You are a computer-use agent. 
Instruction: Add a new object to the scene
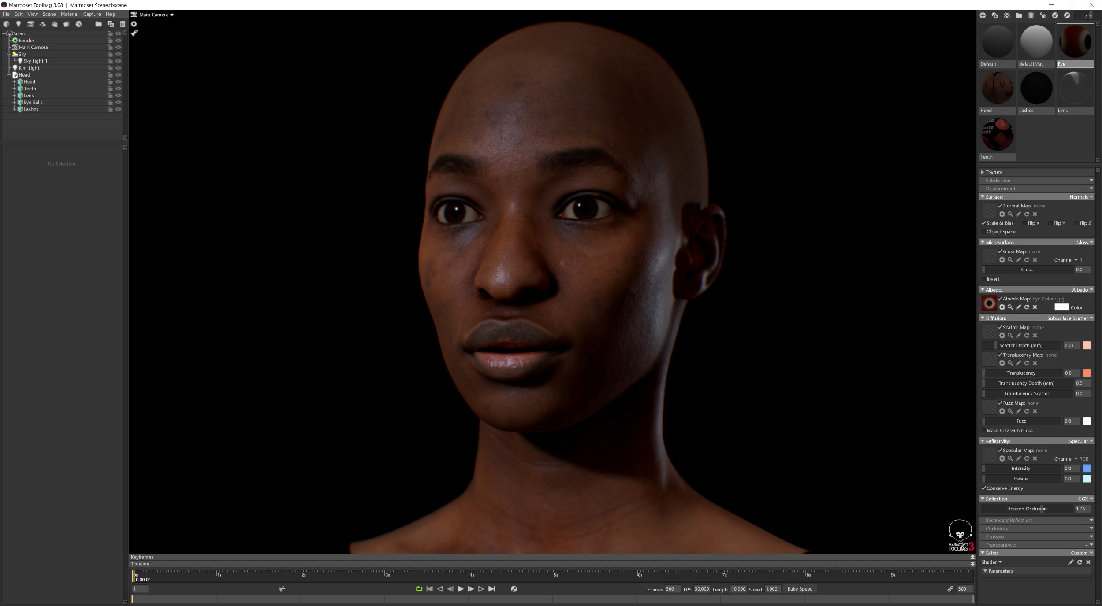coord(6,24)
